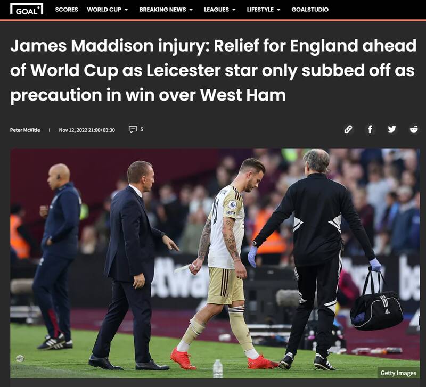Share the article on Reddit
426x387 pixels.
point(414,129)
